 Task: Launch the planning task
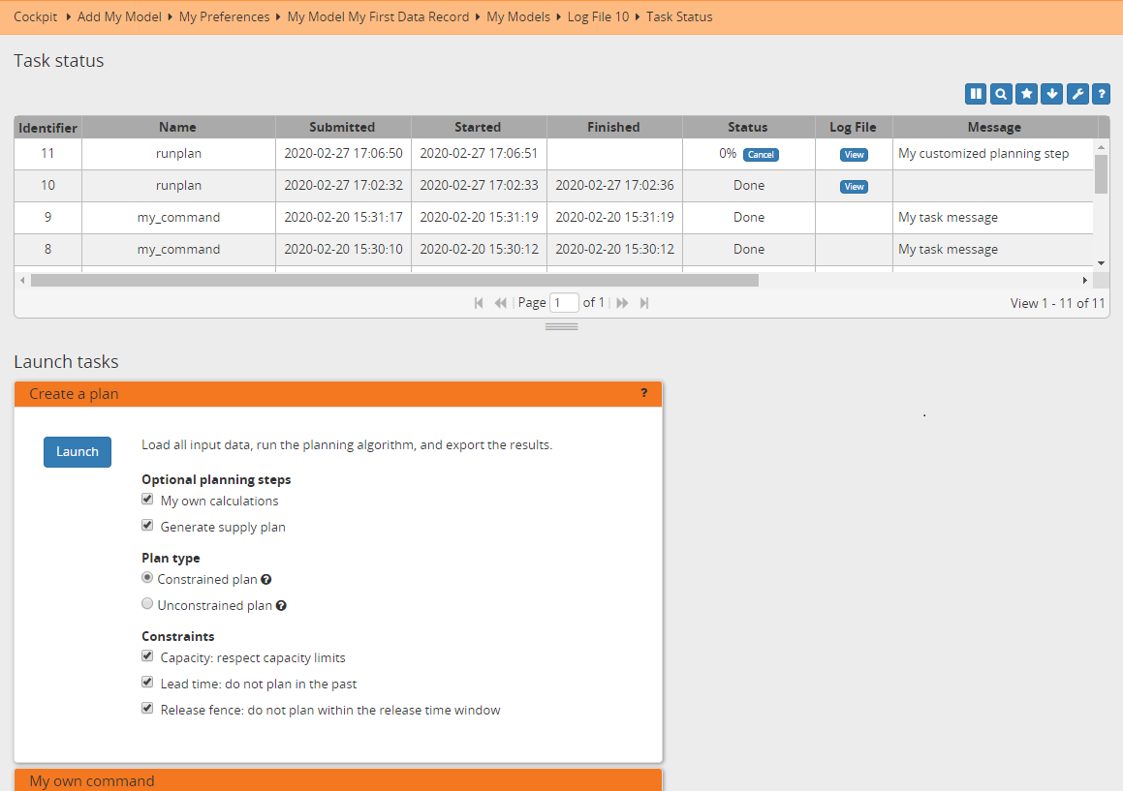coord(78,451)
